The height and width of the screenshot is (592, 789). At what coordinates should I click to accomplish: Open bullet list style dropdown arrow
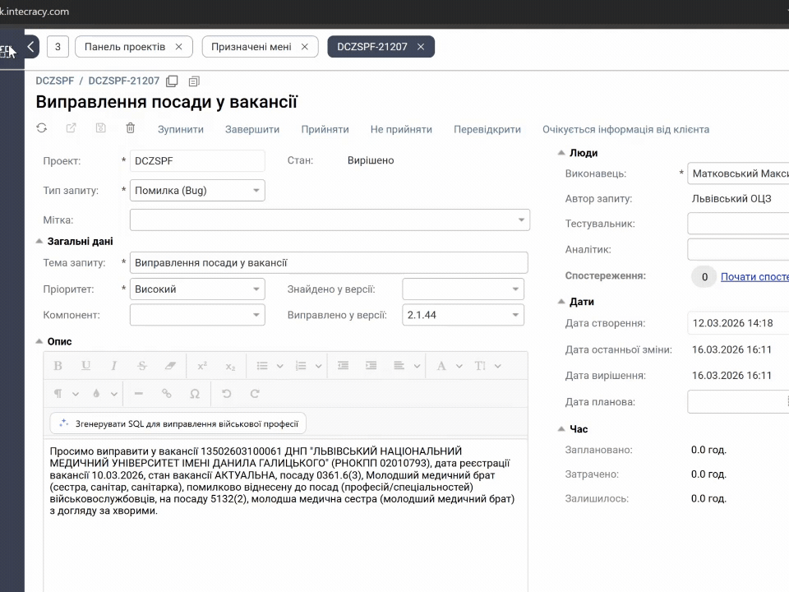[x=280, y=366]
